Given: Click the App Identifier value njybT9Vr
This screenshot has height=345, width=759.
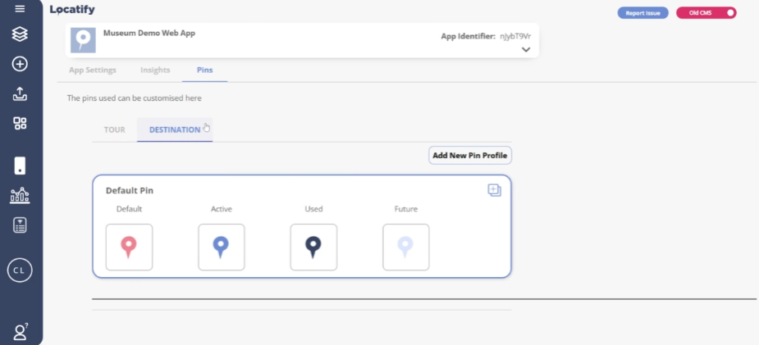Looking at the screenshot, I should 515,36.
